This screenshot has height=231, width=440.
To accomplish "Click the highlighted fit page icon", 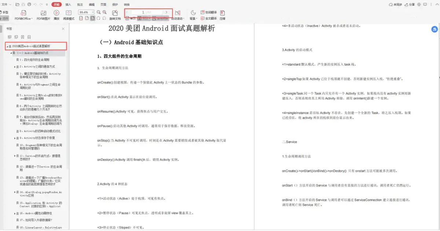I will click(x=93, y=18).
